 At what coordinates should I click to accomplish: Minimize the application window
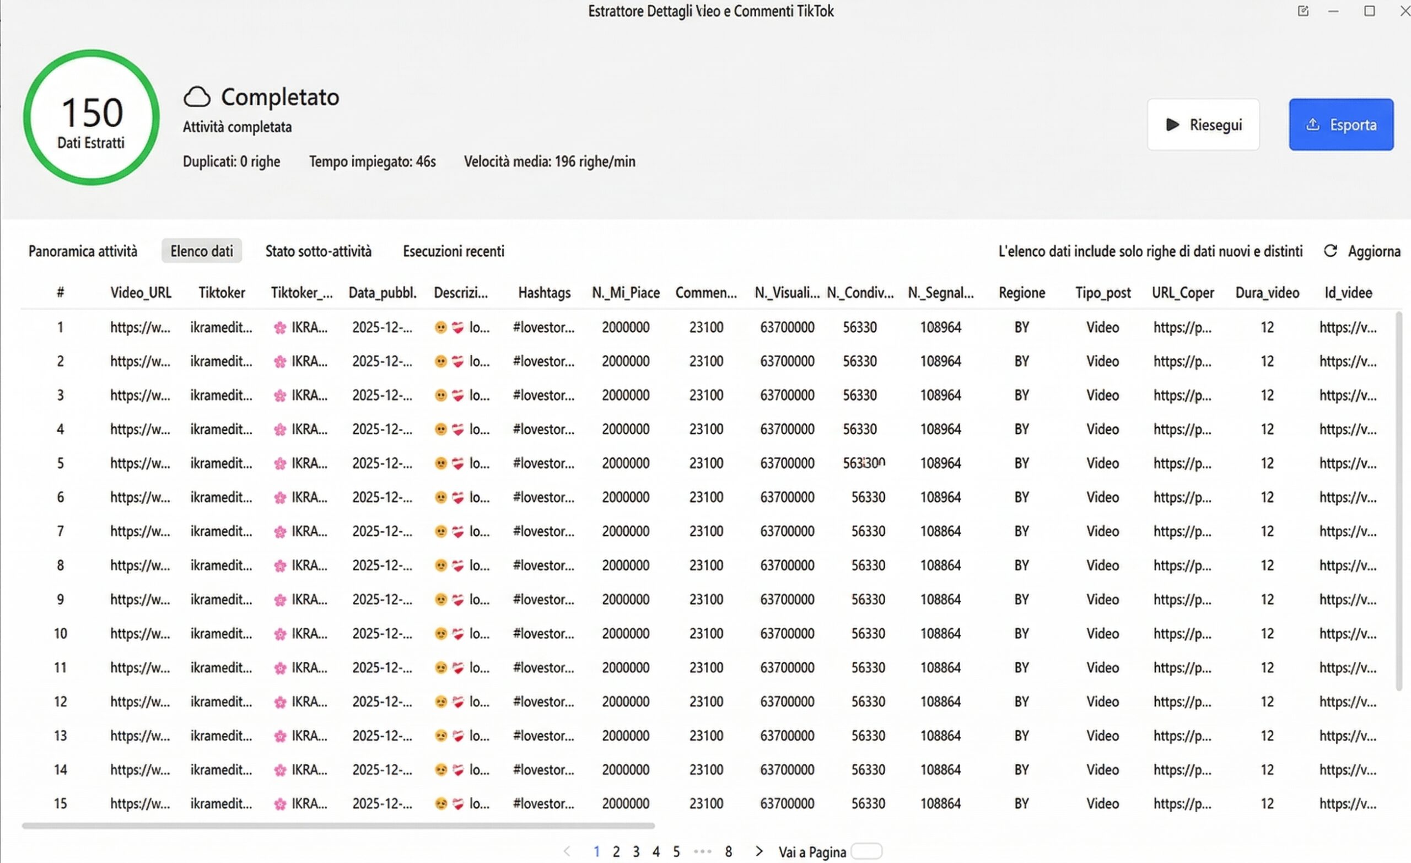1334,11
